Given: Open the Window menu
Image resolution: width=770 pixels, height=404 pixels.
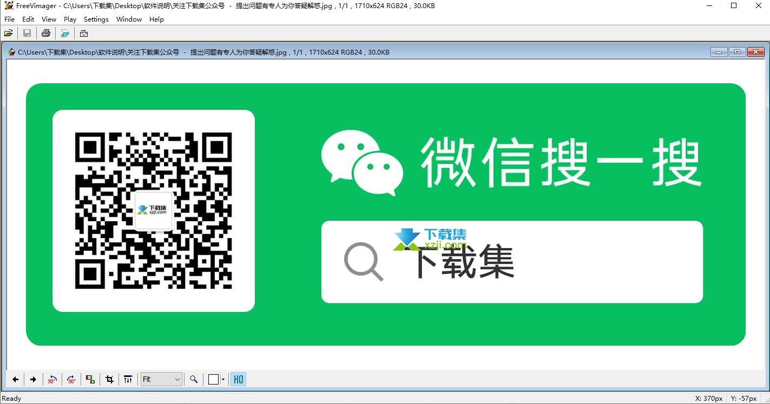Looking at the screenshot, I should click(129, 19).
